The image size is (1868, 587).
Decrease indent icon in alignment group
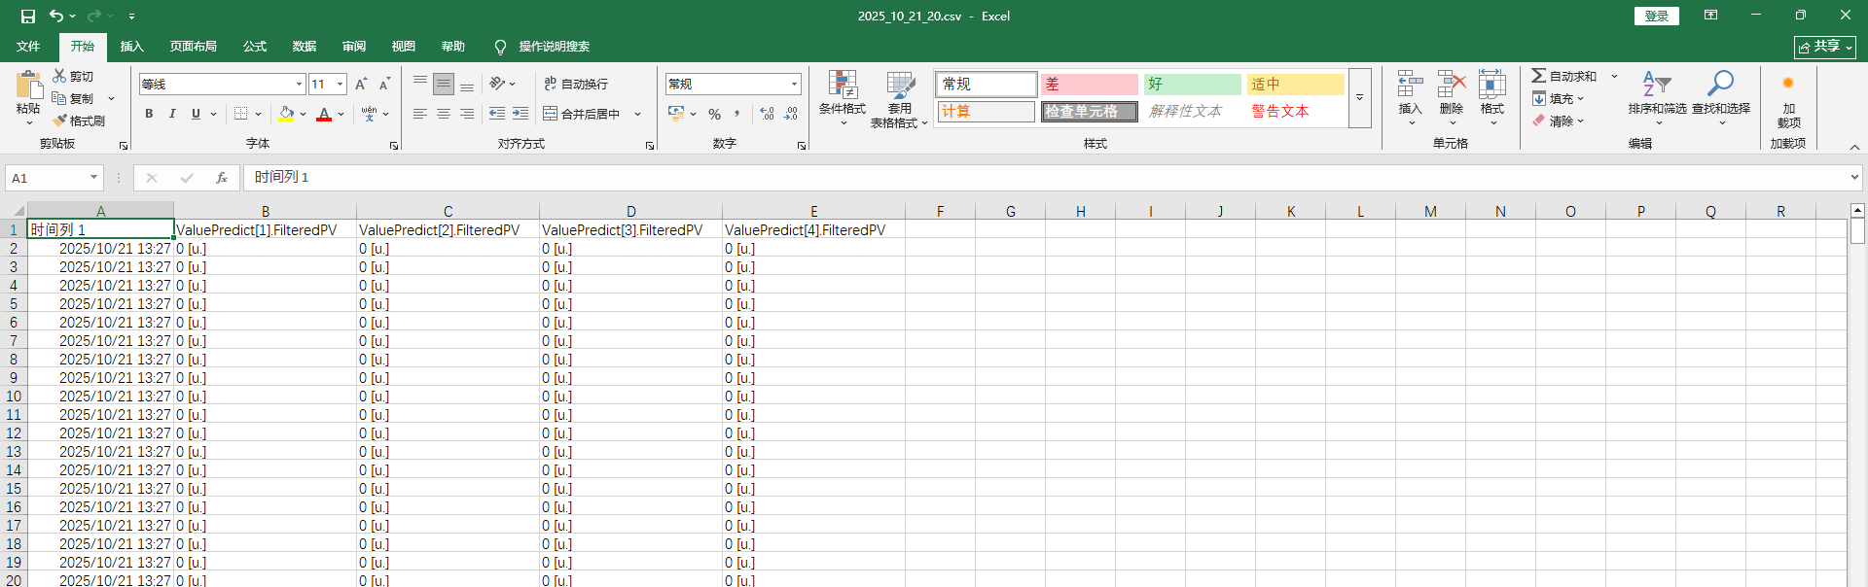(497, 114)
